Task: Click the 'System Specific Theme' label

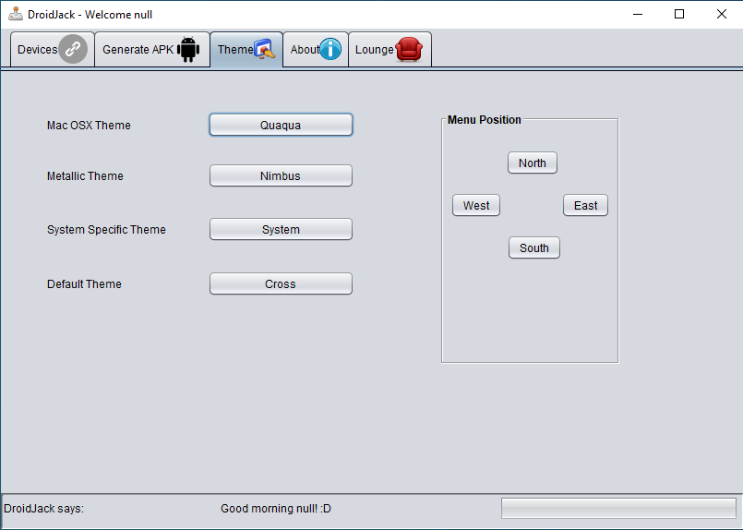Action: tap(106, 229)
